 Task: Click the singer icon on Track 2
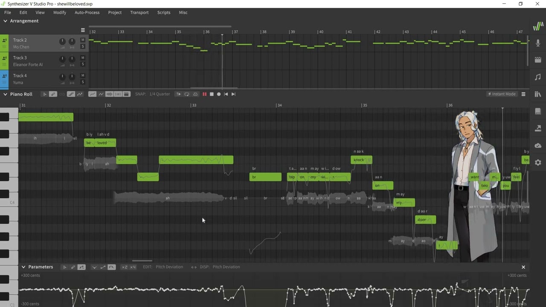pos(4,41)
